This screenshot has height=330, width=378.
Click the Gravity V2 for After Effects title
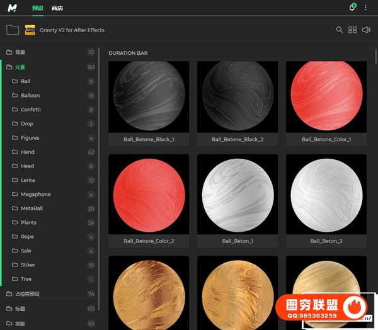point(72,30)
